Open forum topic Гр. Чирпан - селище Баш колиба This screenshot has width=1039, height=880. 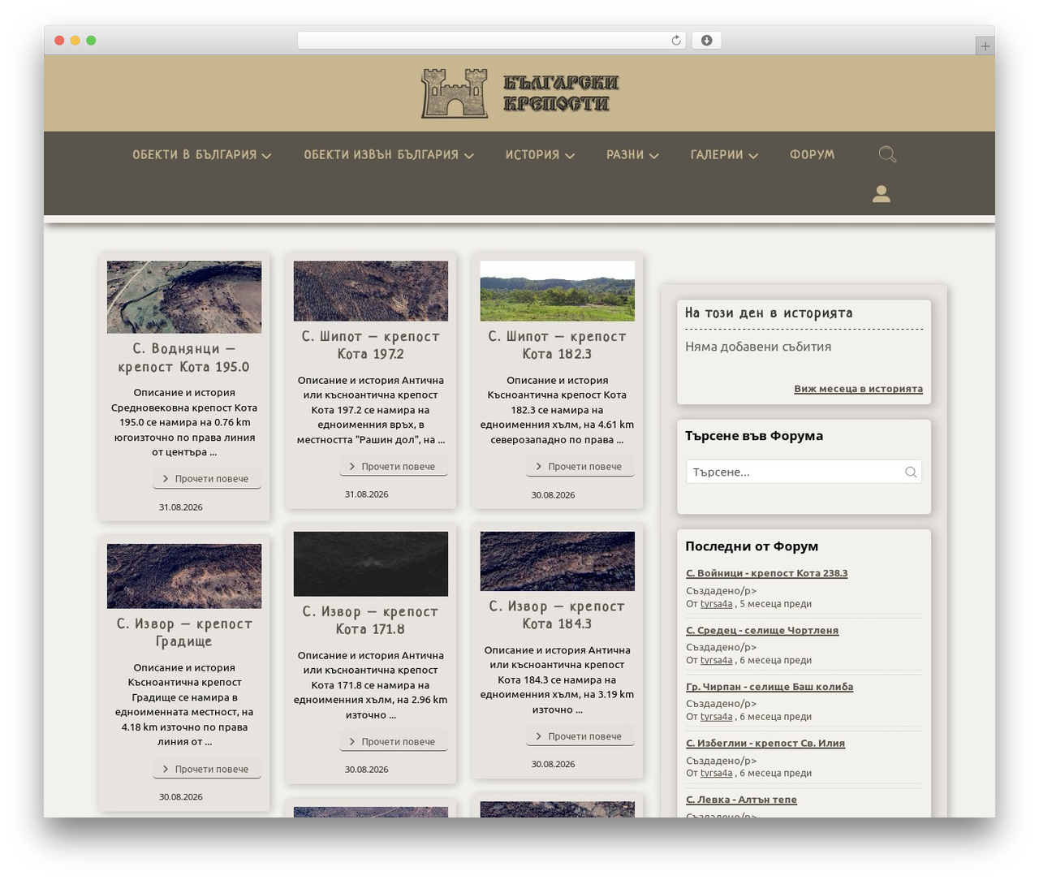click(770, 687)
